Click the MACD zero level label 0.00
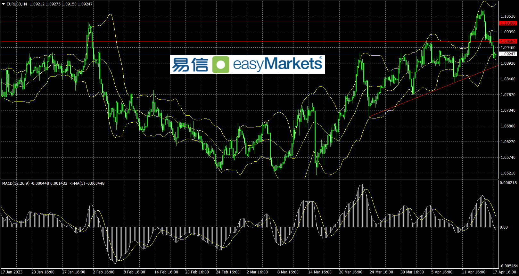This screenshot has height=276, width=519. coord(504,227)
